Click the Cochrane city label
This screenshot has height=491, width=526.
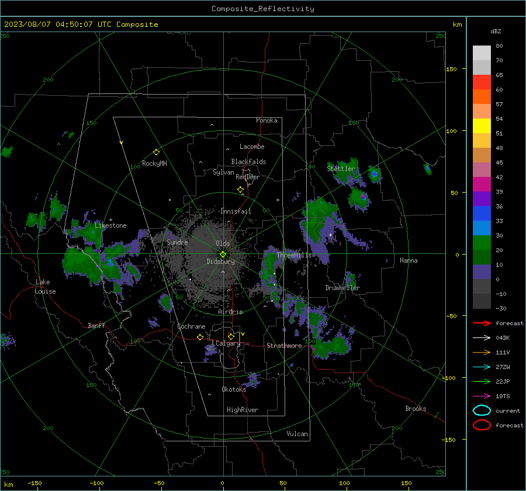pos(191,326)
